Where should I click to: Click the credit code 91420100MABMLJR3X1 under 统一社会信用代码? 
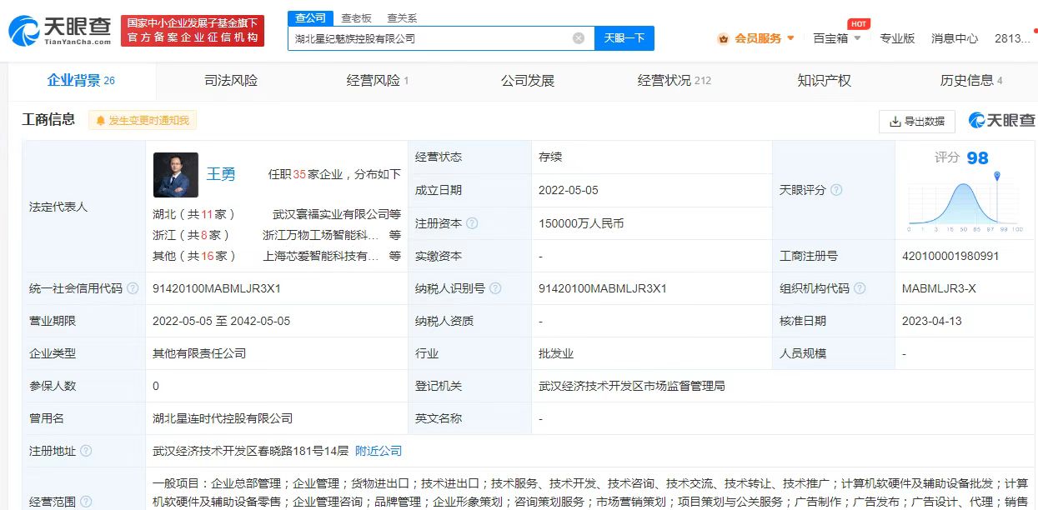(x=217, y=288)
